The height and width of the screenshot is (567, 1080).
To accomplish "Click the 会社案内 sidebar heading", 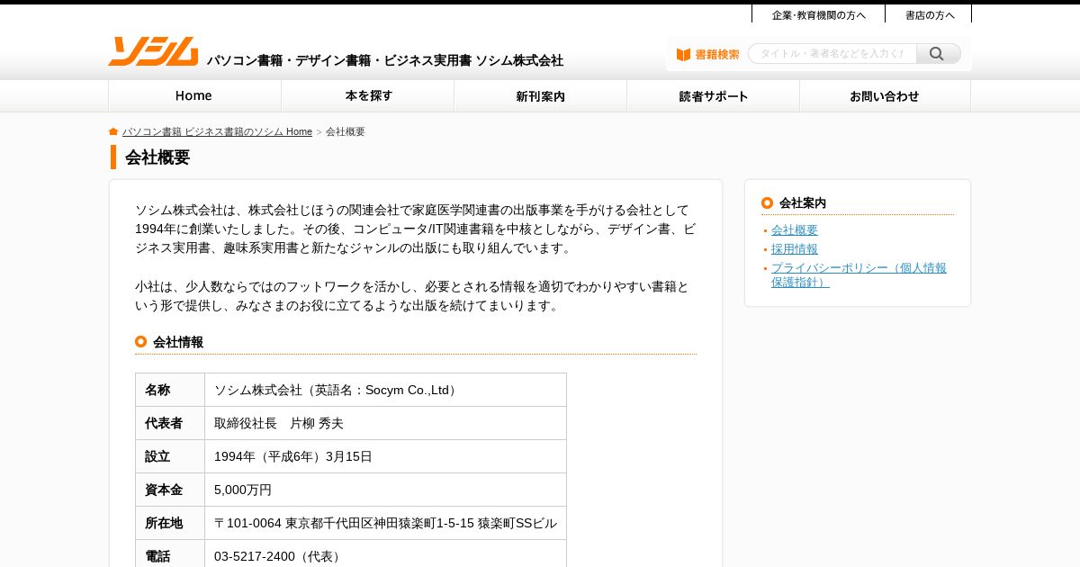I will 803,202.
